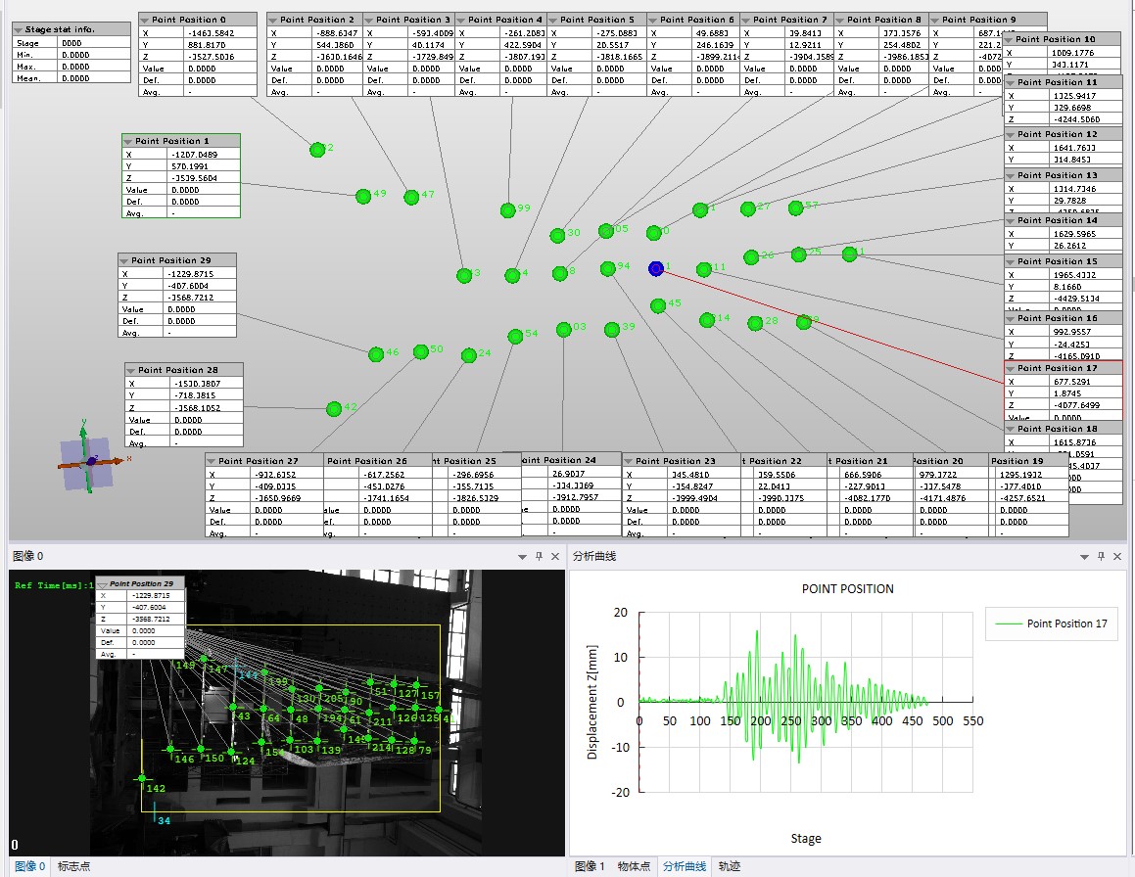Pin the 分析曲线 panel
Screen dimensions: 1135x877
pyautogui.click(x=1100, y=556)
